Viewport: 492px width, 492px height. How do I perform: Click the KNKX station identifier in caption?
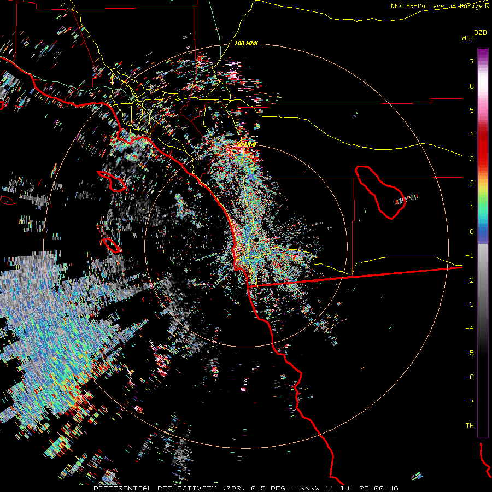tap(310, 488)
